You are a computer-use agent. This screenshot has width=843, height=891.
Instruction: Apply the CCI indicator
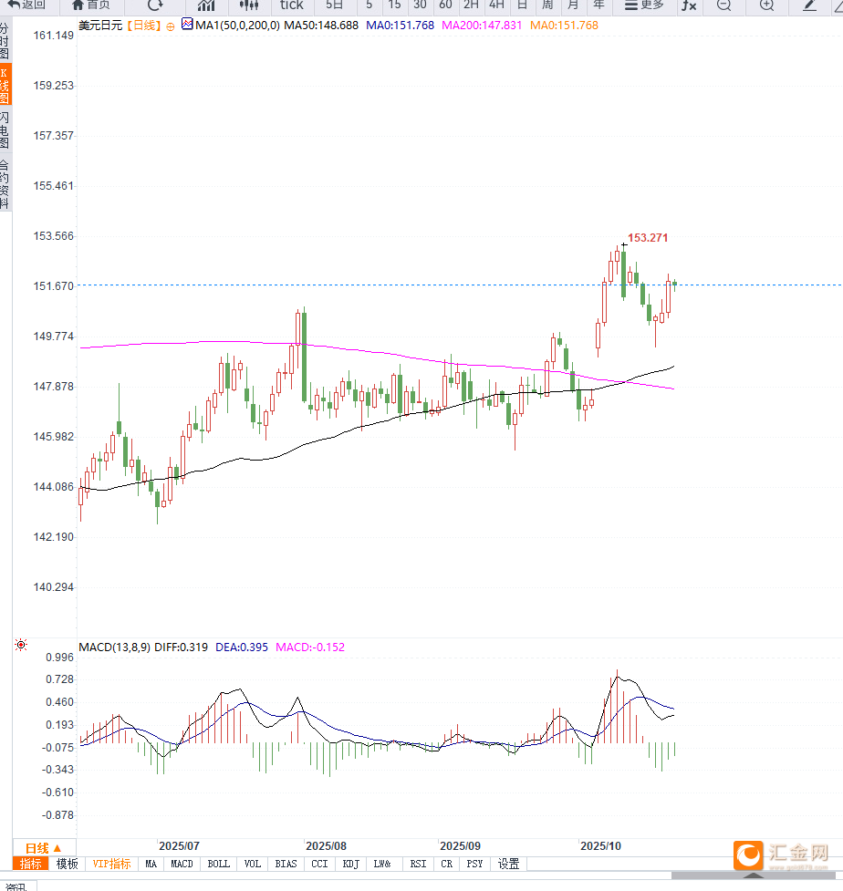(x=319, y=864)
